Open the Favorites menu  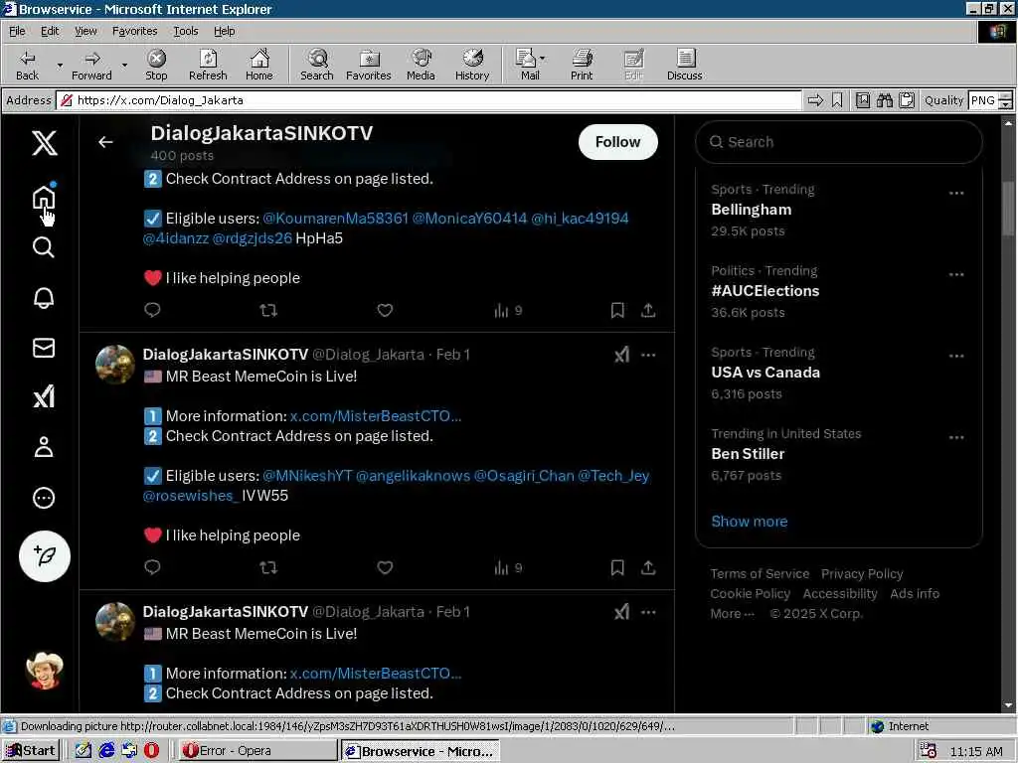pyautogui.click(x=134, y=31)
